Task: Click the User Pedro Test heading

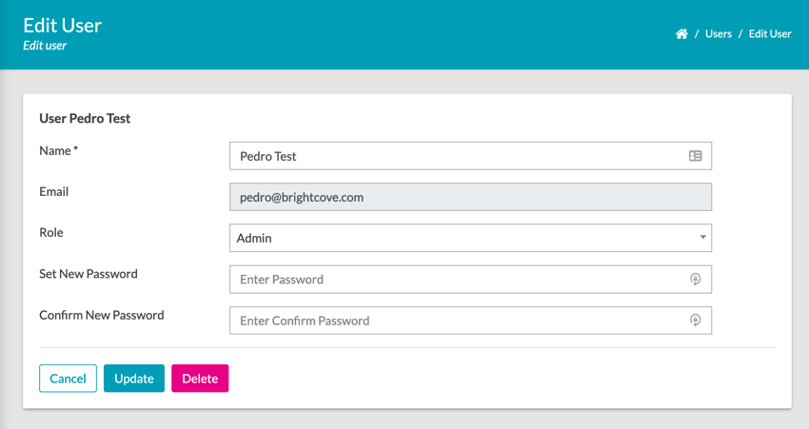Action: [x=85, y=119]
